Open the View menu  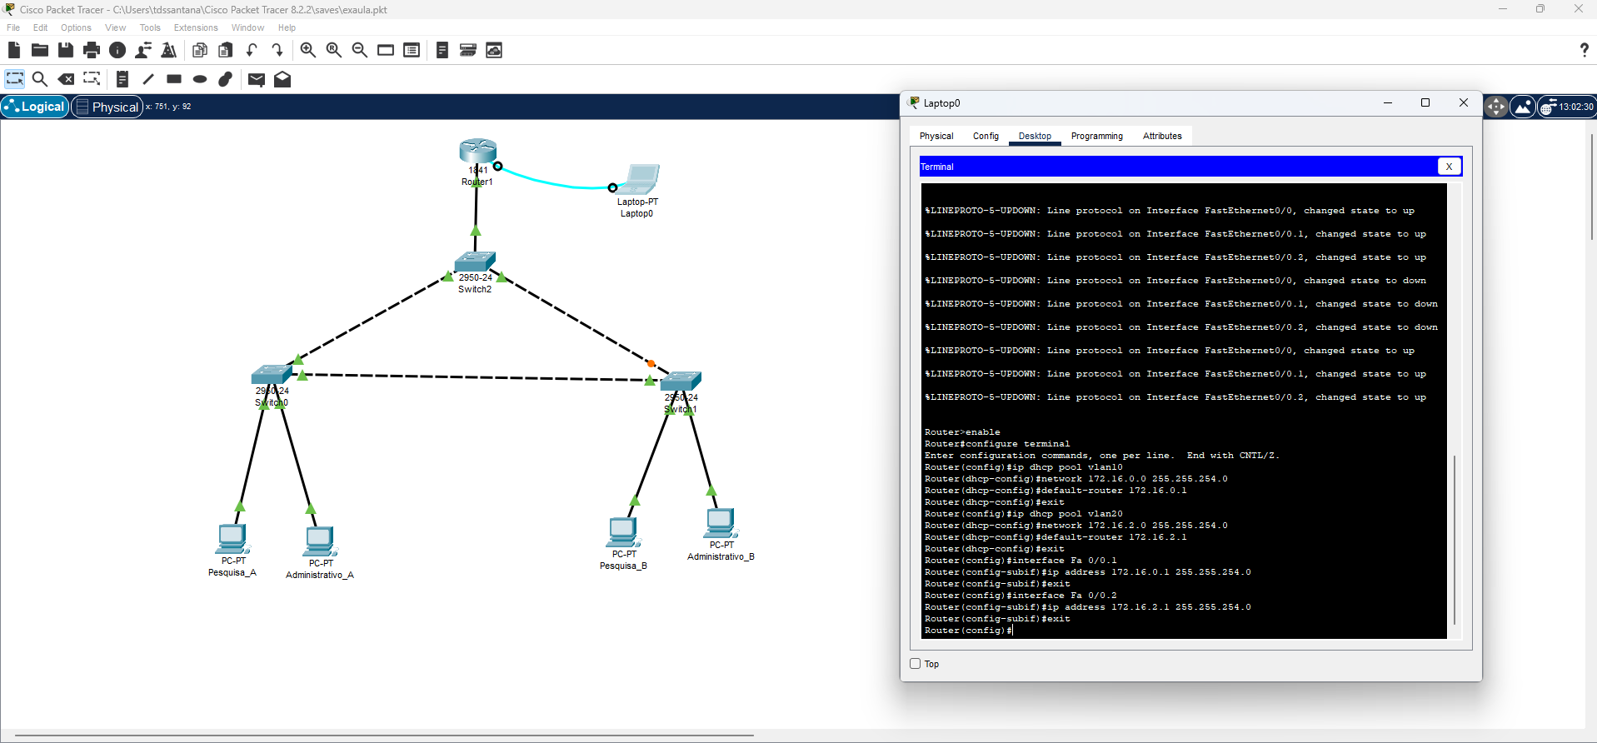coord(115,27)
